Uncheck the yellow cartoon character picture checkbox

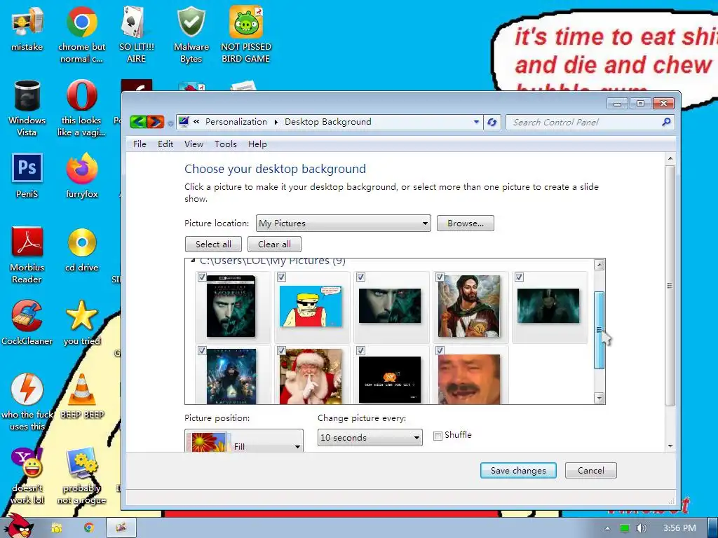(x=282, y=277)
